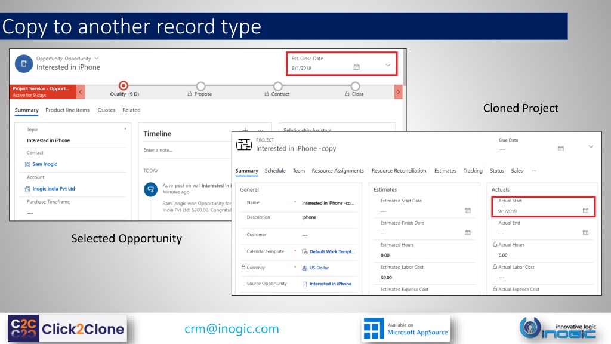Open the Project Summary tab

(x=246, y=171)
